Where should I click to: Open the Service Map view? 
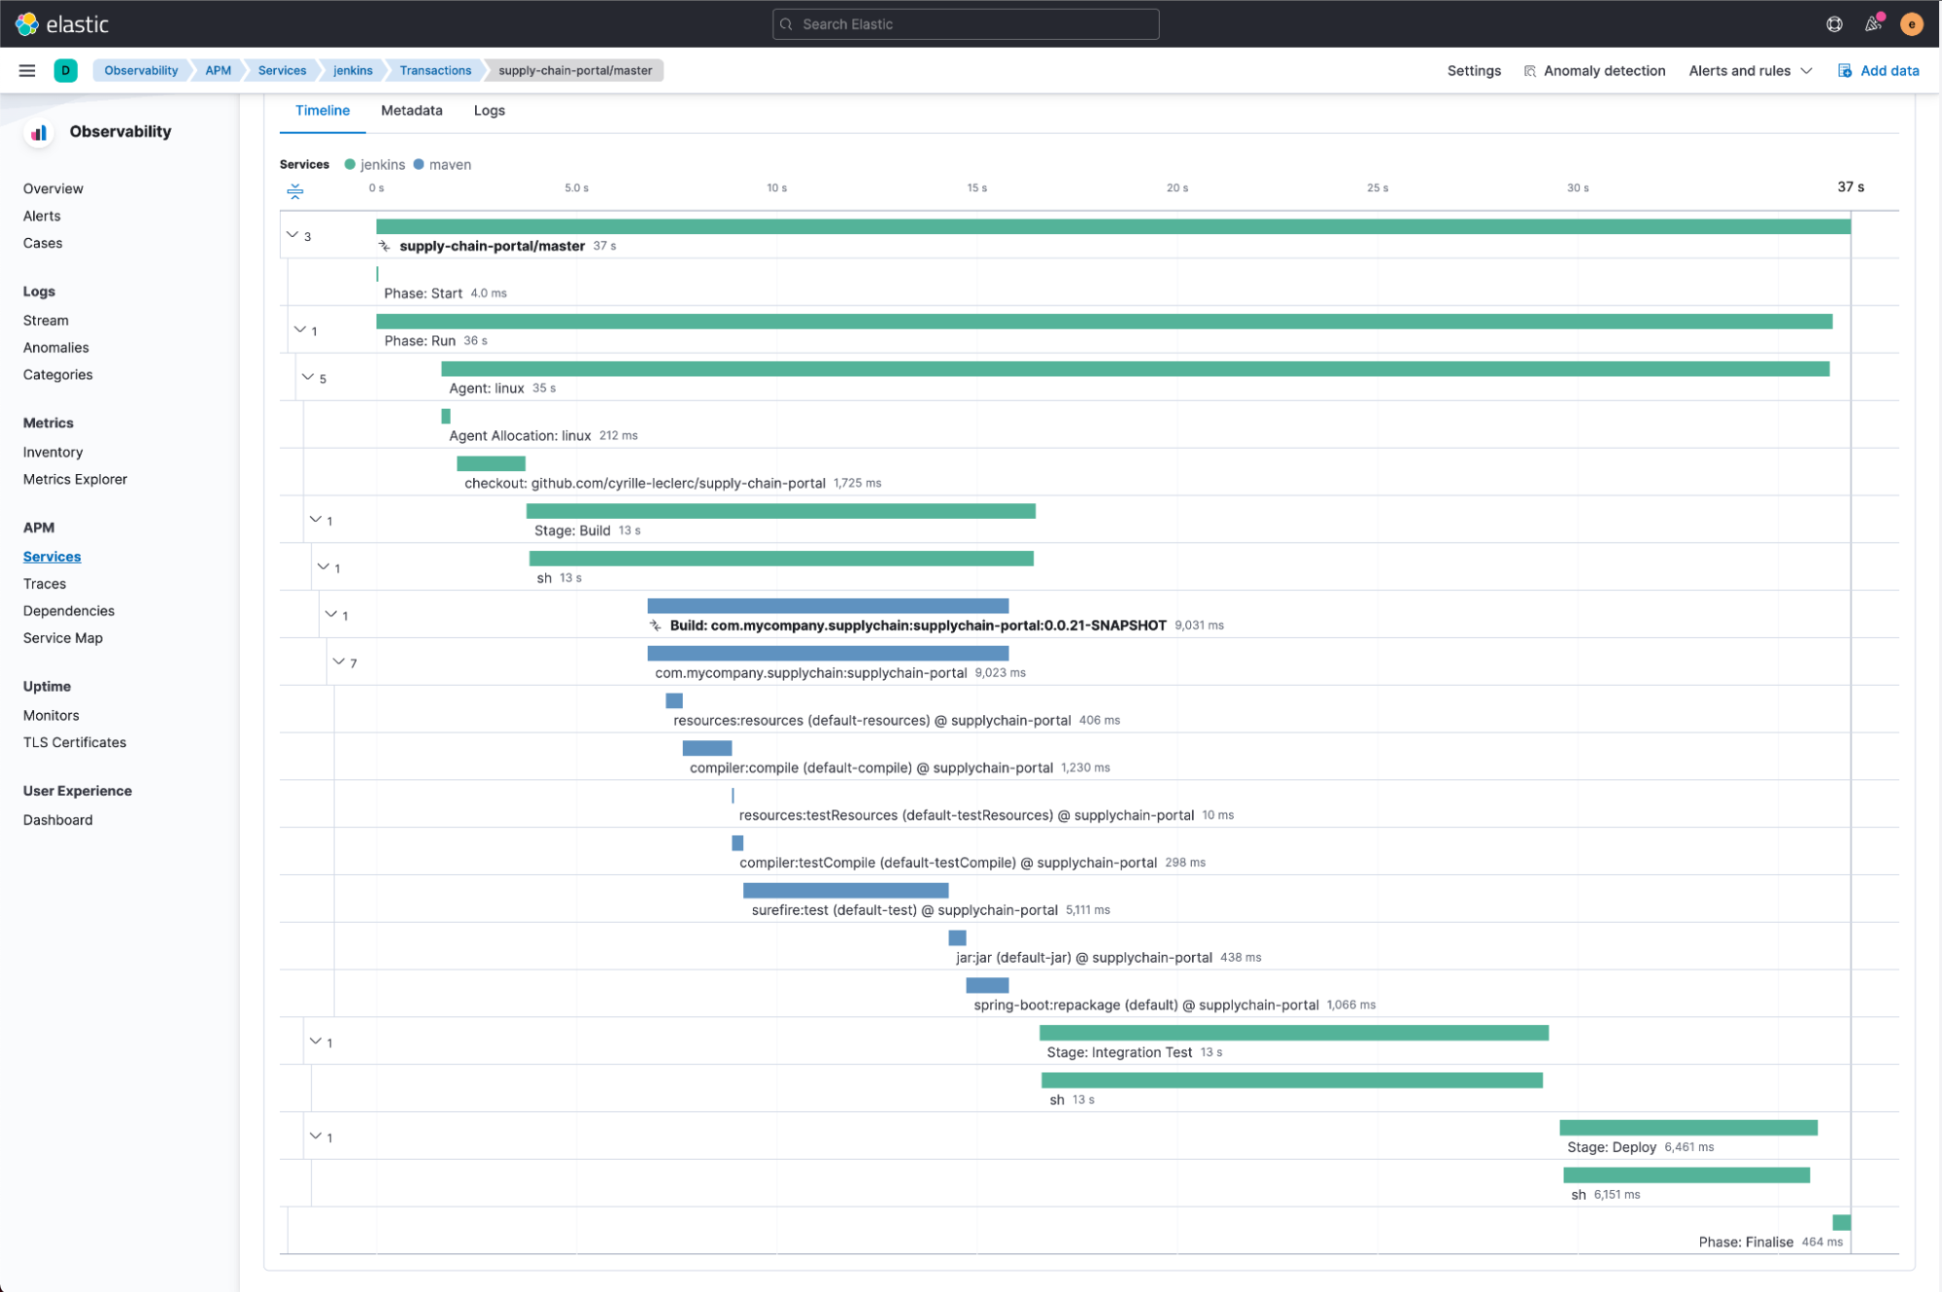coord(63,636)
